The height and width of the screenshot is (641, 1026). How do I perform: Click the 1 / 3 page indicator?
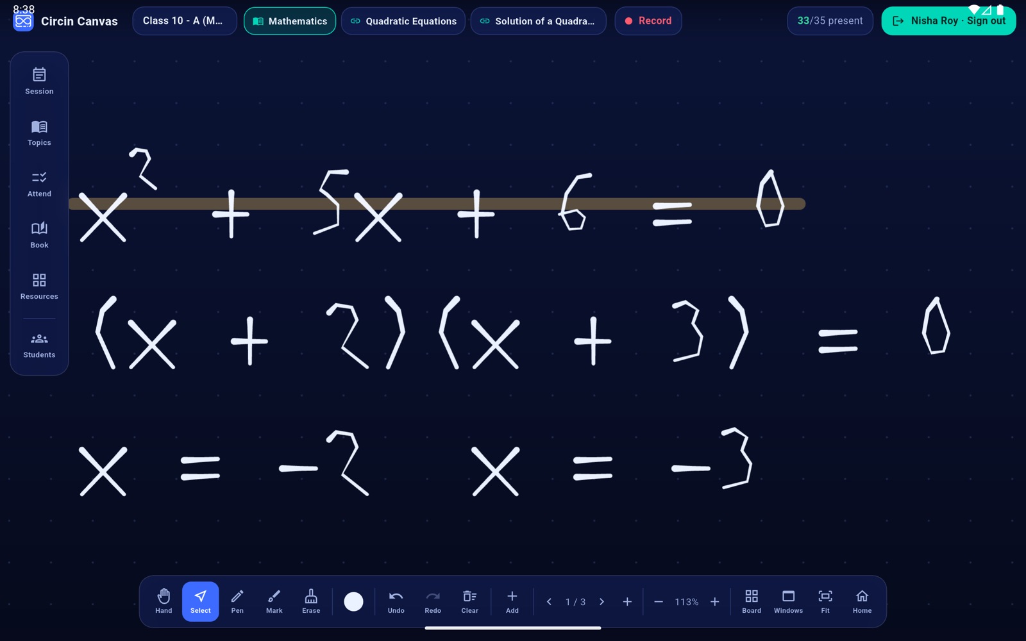tap(575, 602)
